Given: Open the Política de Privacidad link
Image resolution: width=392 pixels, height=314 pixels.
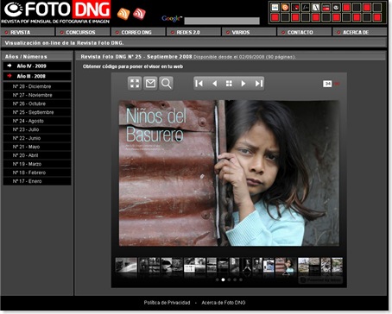Looking at the screenshot, I should tap(167, 303).
